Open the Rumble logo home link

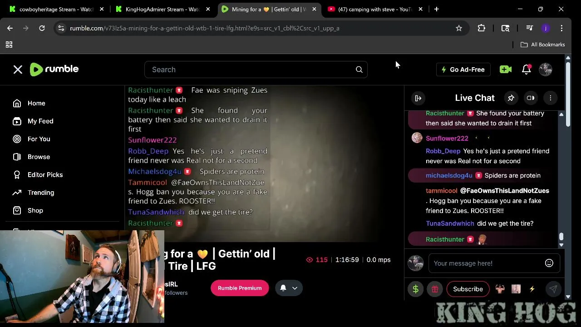54,69
